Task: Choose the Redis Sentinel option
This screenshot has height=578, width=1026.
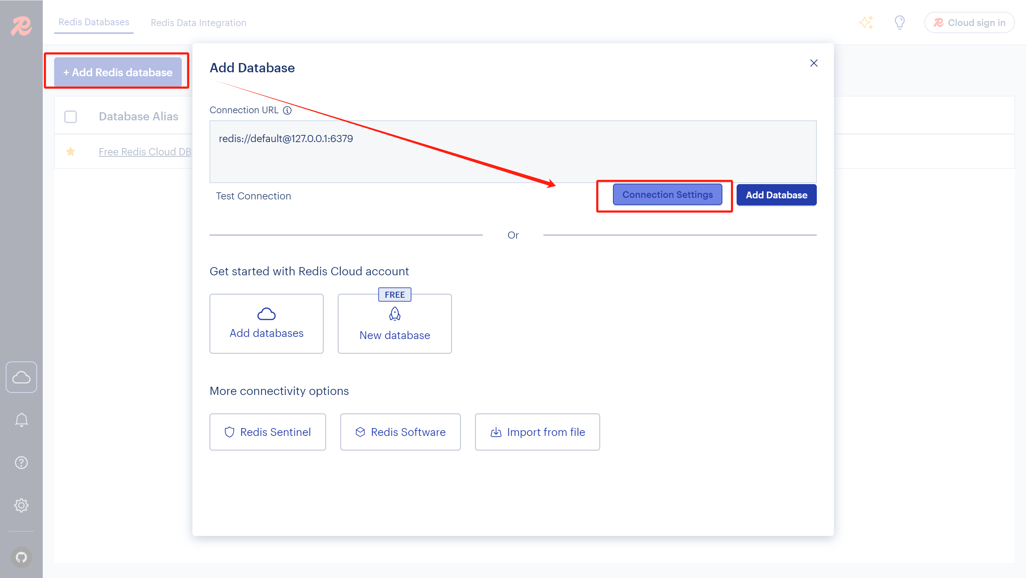Action: tap(268, 432)
